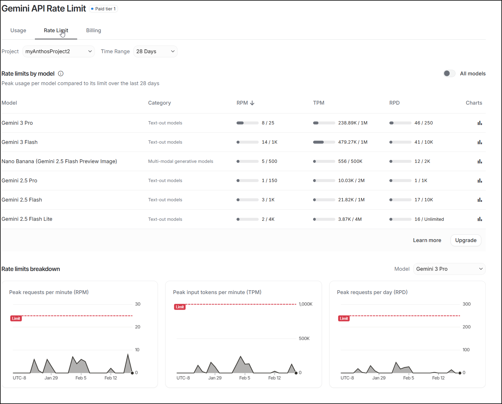Open breakdown Model dropdown Gemini 3 Pro

point(449,269)
